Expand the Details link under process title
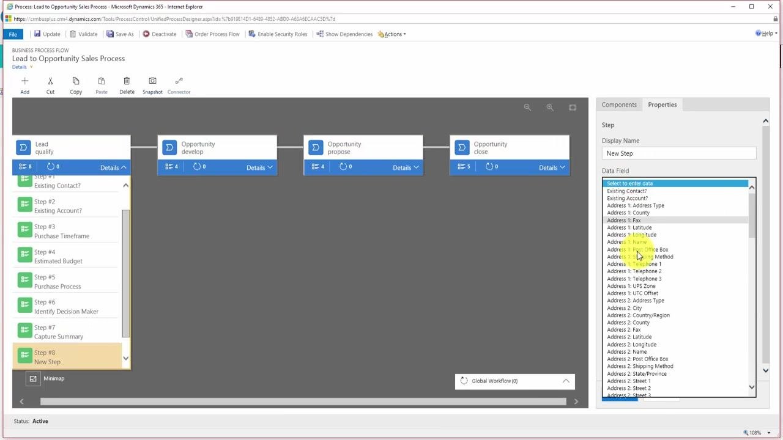783x440 pixels. click(x=22, y=67)
